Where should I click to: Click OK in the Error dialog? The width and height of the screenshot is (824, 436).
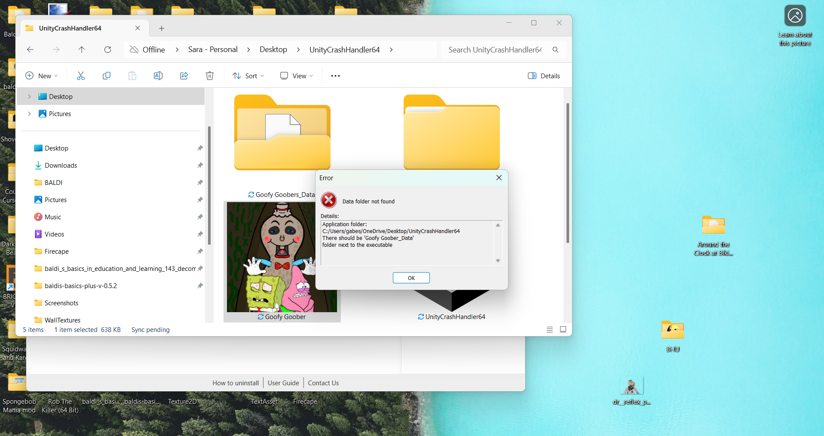[x=411, y=278]
